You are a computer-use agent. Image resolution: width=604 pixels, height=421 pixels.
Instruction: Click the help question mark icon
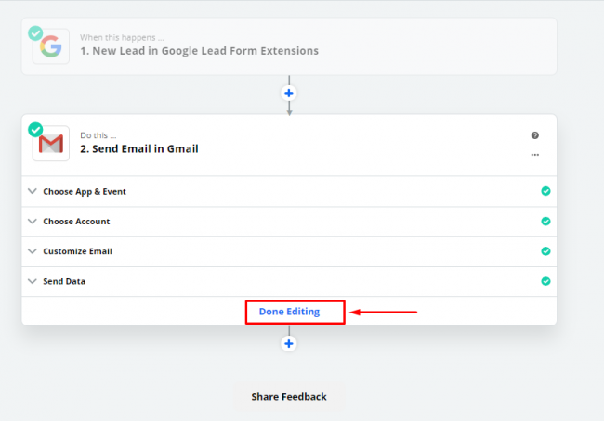[534, 135]
